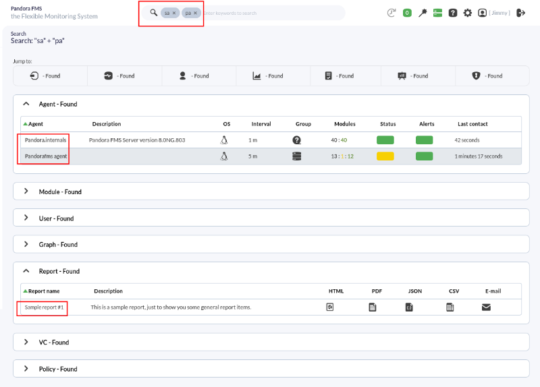The height and width of the screenshot is (387, 540).
Task: Expand the Module - Found section
Action: point(26,191)
